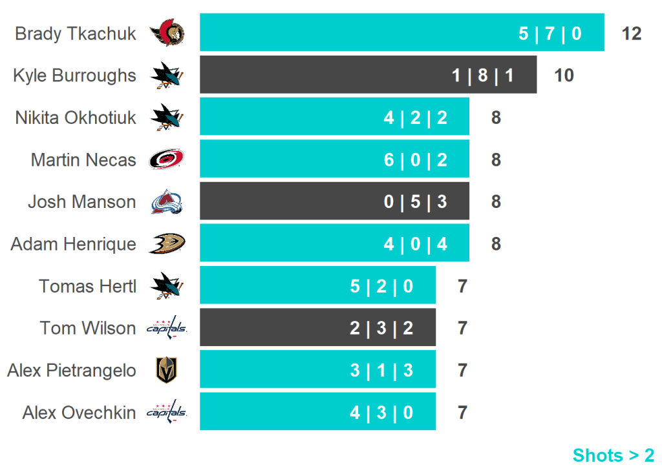The width and height of the screenshot is (662, 472).
Task: Select the Alex Ovechkin player name
Action: pos(79,413)
